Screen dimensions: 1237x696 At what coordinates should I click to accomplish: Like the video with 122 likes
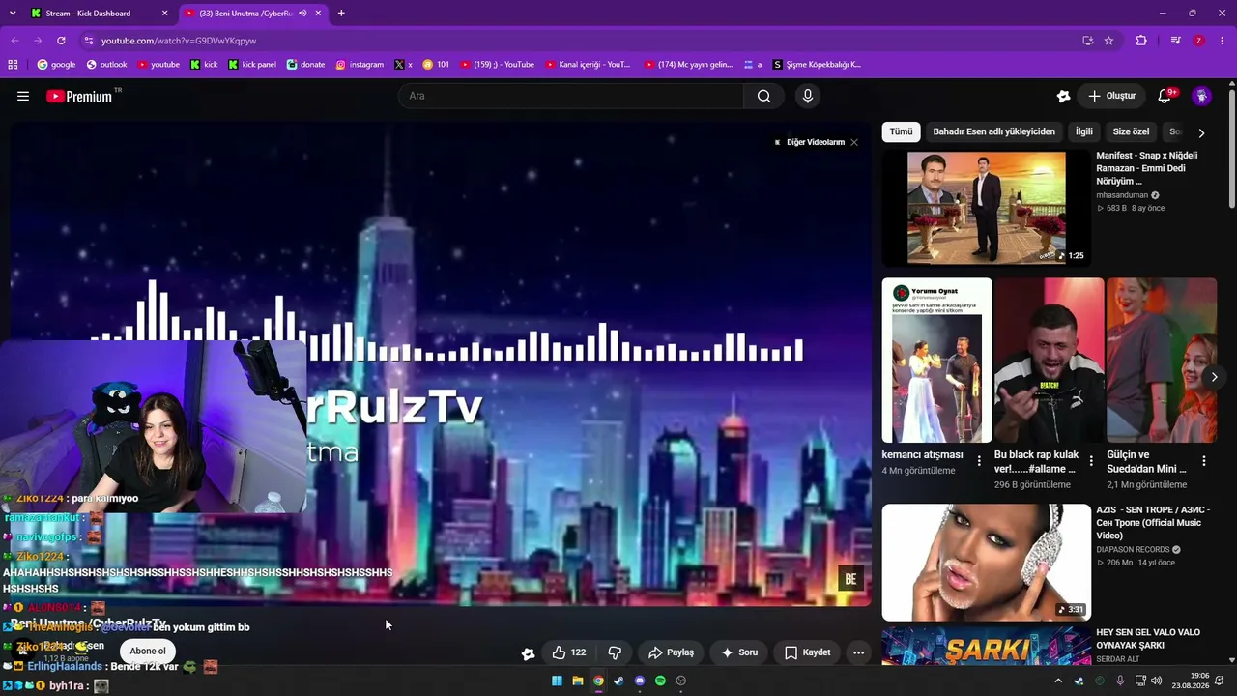coord(568,652)
